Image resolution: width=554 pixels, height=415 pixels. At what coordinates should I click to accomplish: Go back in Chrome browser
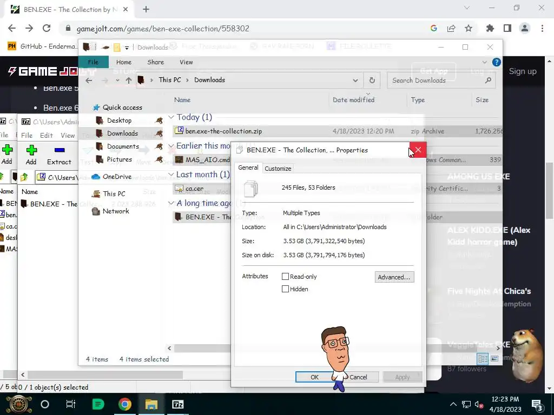(x=12, y=28)
